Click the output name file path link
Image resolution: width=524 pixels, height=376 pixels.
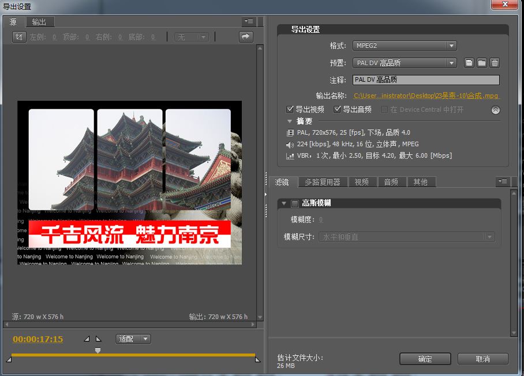click(426, 96)
